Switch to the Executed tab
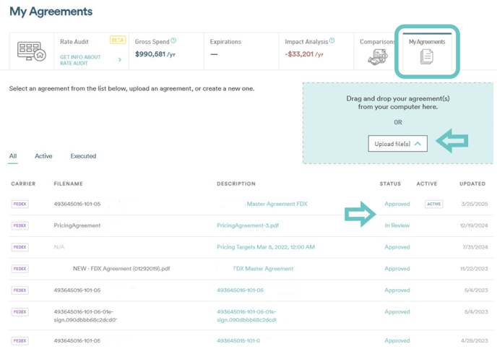This screenshot has height=349, width=497. coord(83,156)
